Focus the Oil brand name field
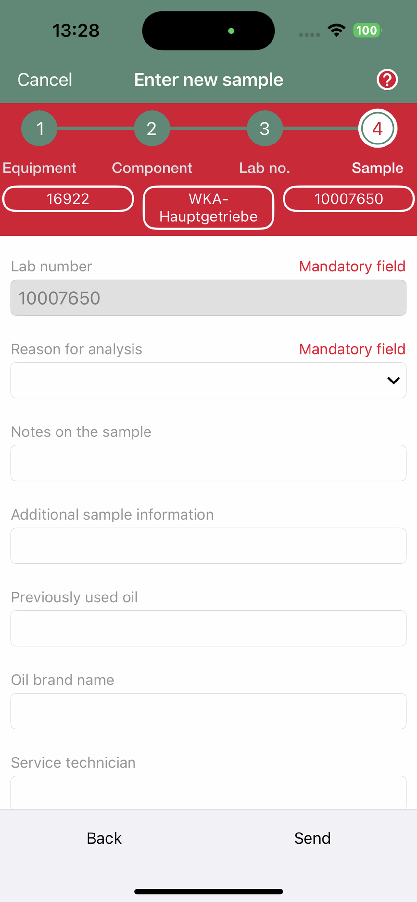This screenshot has width=417, height=902. [x=208, y=711]
